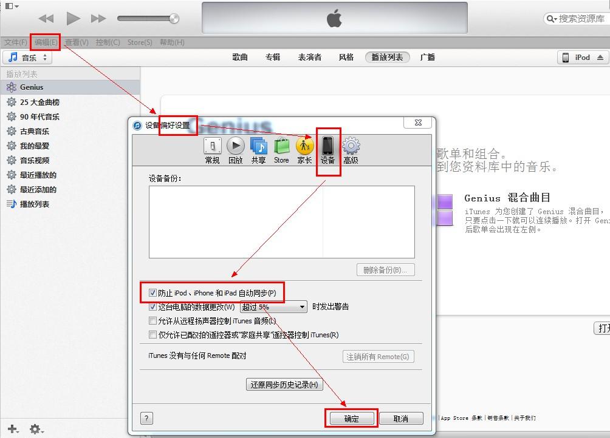Click the add playlist plus icon
This screenshot has width=610, height=438.
[x=13, y=429]
